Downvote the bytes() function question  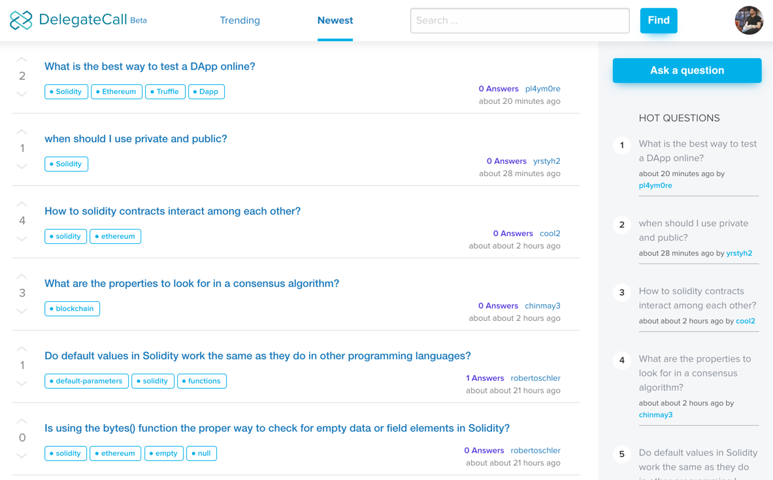click(22, 457)
